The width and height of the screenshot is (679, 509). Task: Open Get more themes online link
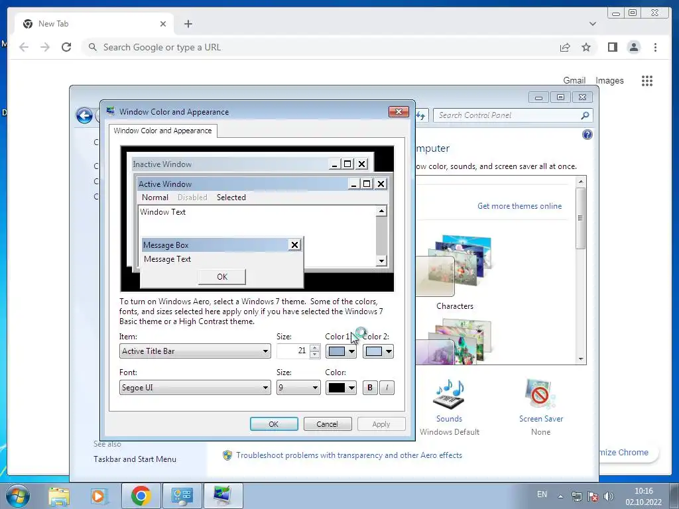(x=520, y=206)
